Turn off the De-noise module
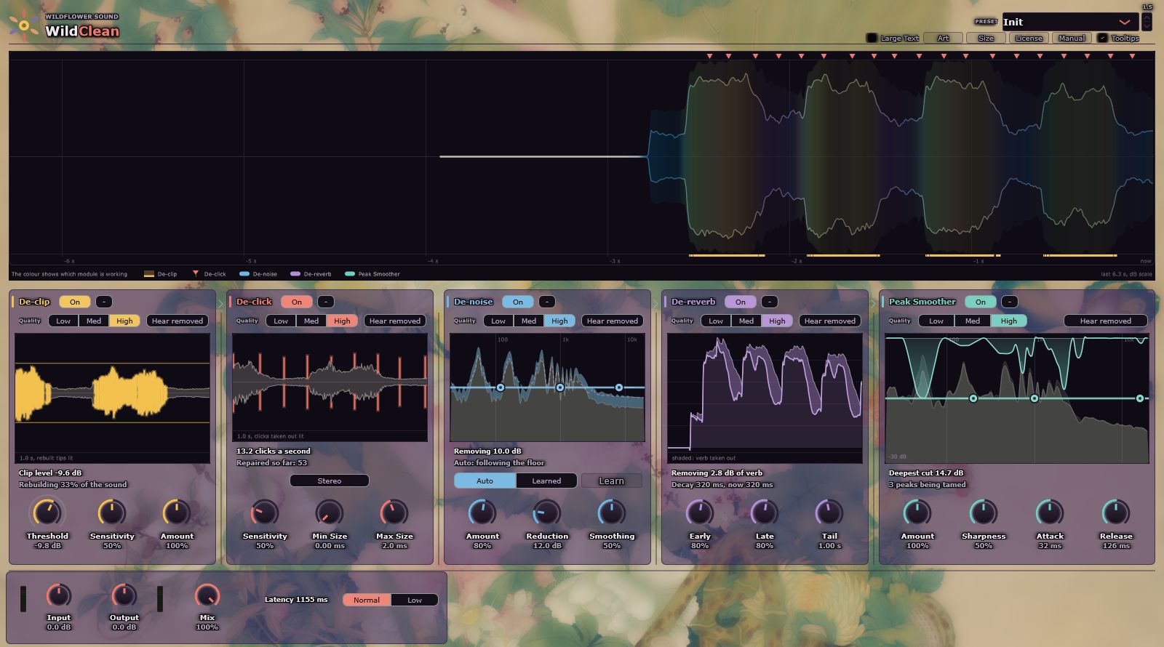The image size is (1164, 647). tap(518, 302)
